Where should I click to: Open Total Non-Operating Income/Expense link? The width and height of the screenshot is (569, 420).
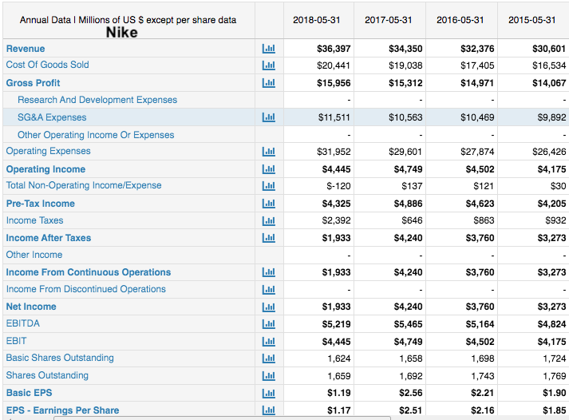(x=84, y=185)
